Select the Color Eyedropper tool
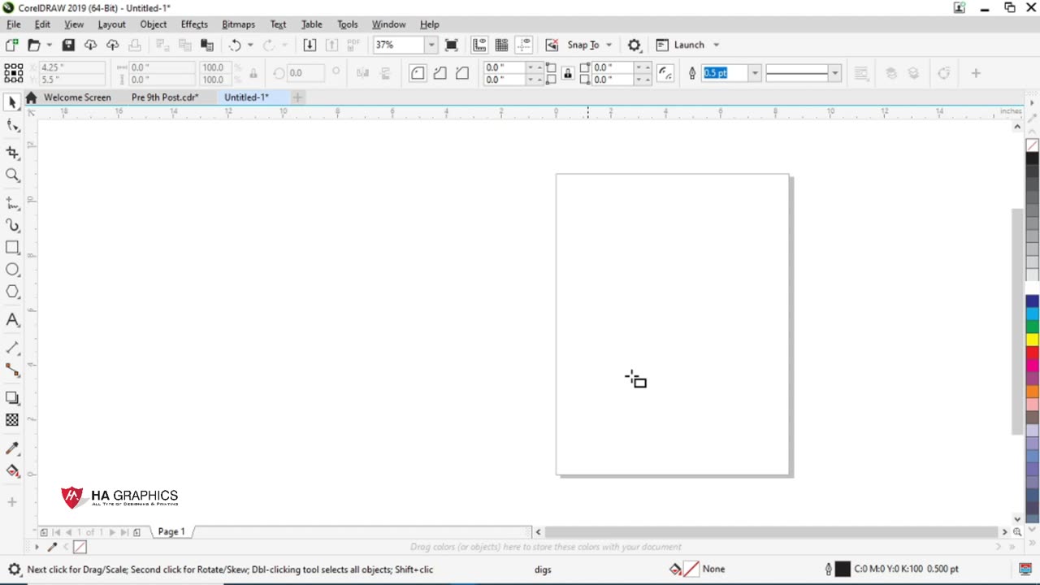This screenshot has height=585, width=1040. pos(12,448)
